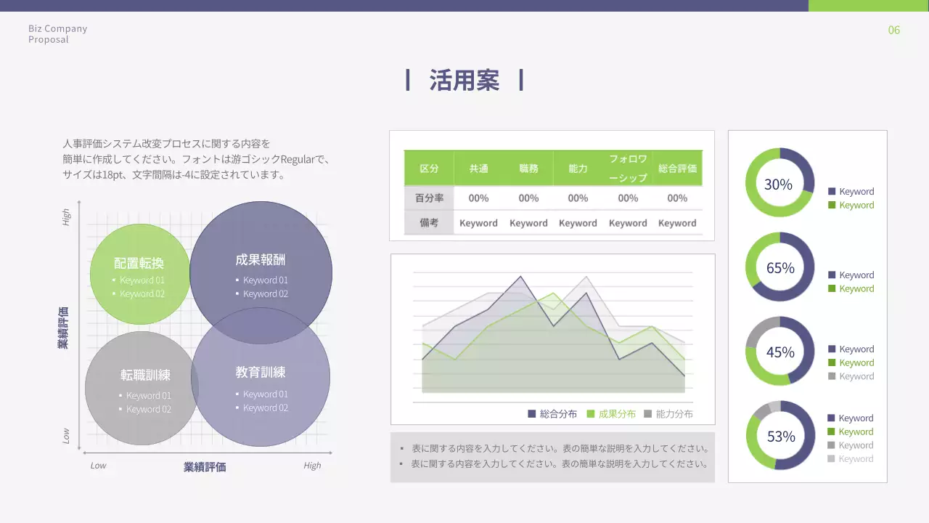Toggle the 成果分布 green legend marker

(591, 413)
